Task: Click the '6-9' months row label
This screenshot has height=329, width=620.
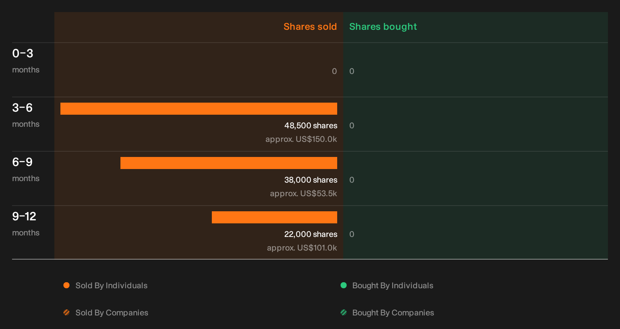Action: 22,162
